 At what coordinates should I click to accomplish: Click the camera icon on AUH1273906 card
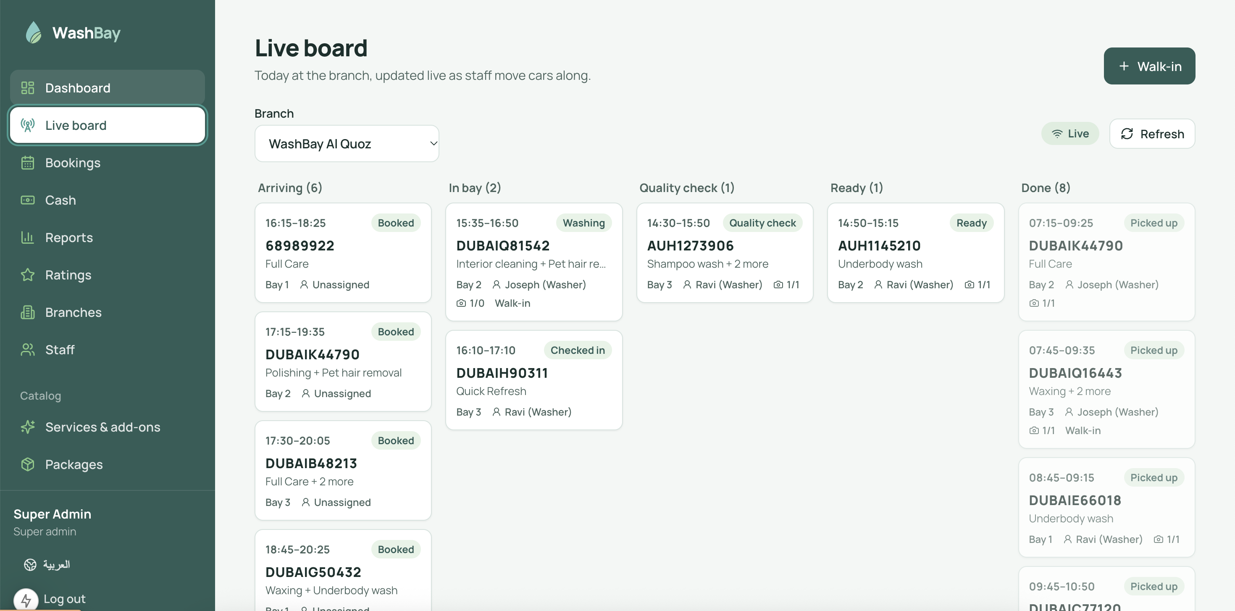(x=778, y=285)
